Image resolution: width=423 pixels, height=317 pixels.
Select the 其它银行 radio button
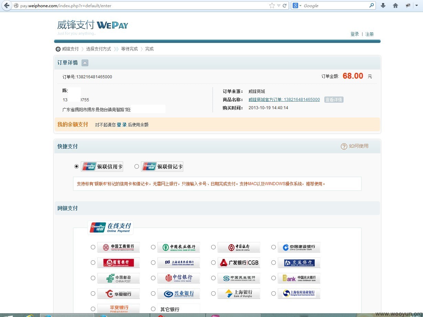tap(153, 309)
